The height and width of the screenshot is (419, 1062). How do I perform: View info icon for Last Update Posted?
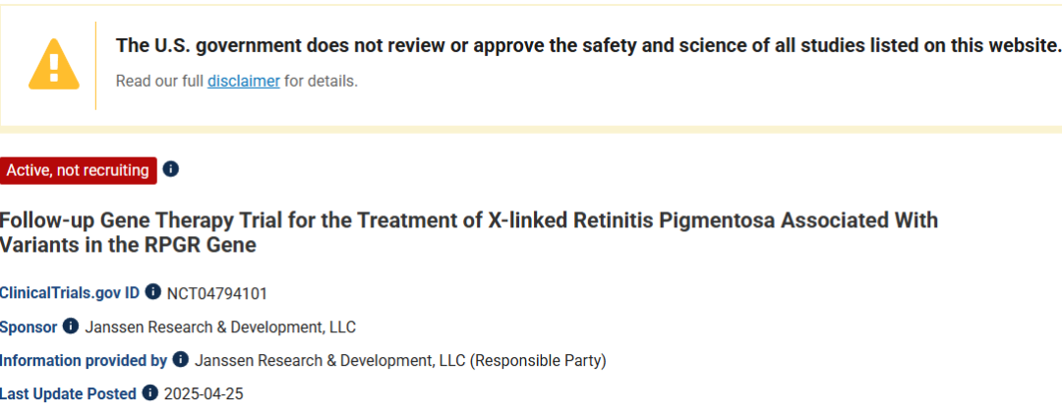149,392
